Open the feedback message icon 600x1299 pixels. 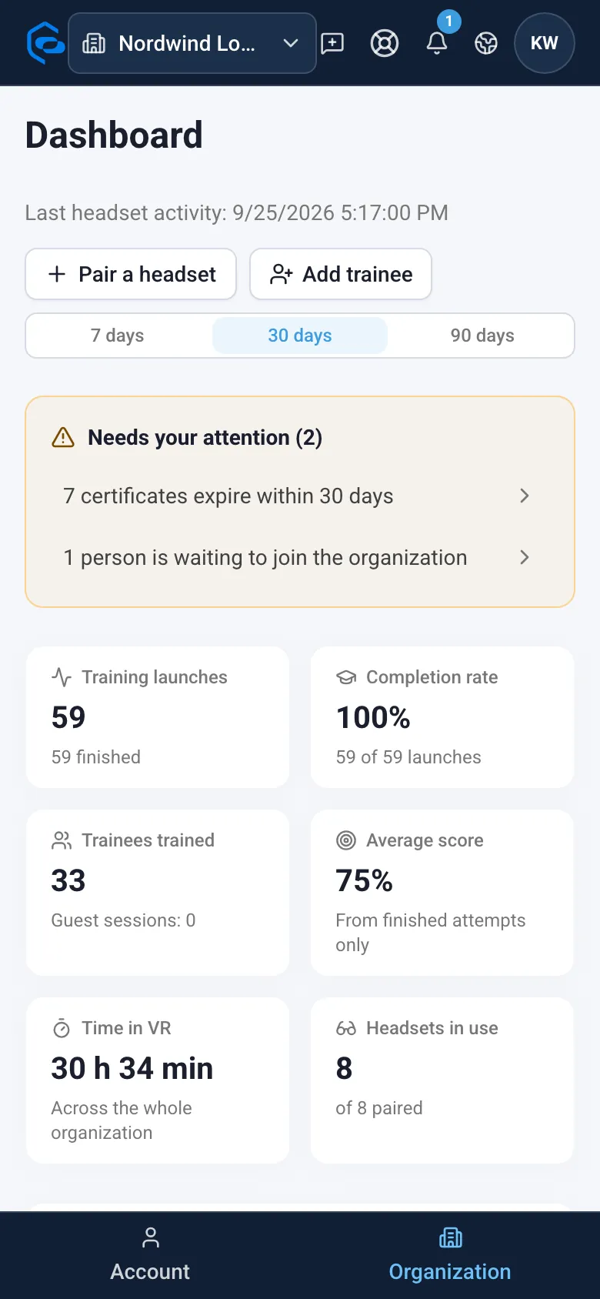332,43
